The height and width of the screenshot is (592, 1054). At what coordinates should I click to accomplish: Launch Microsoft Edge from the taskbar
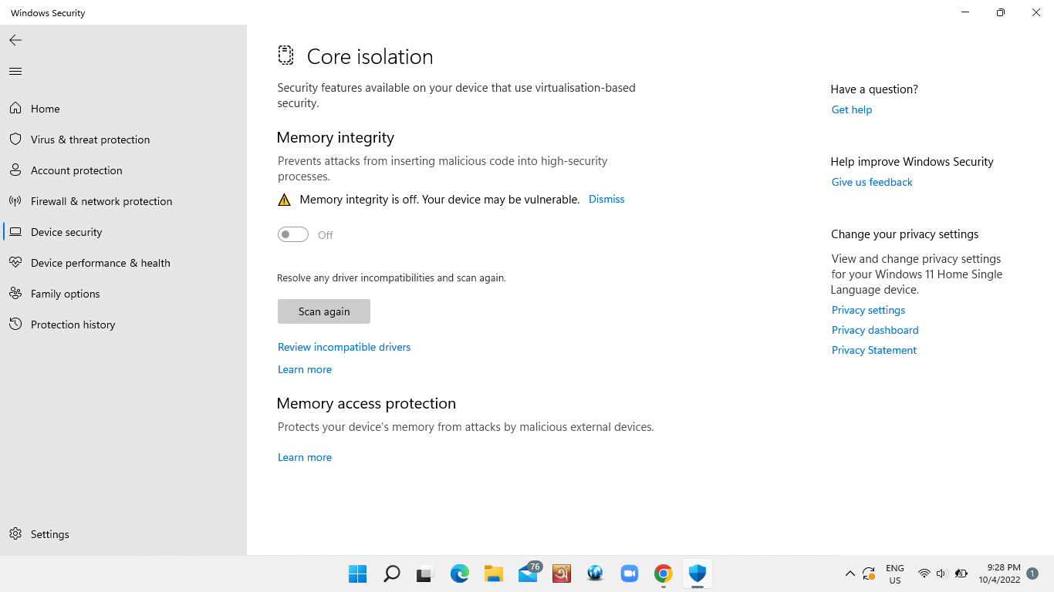460,573
